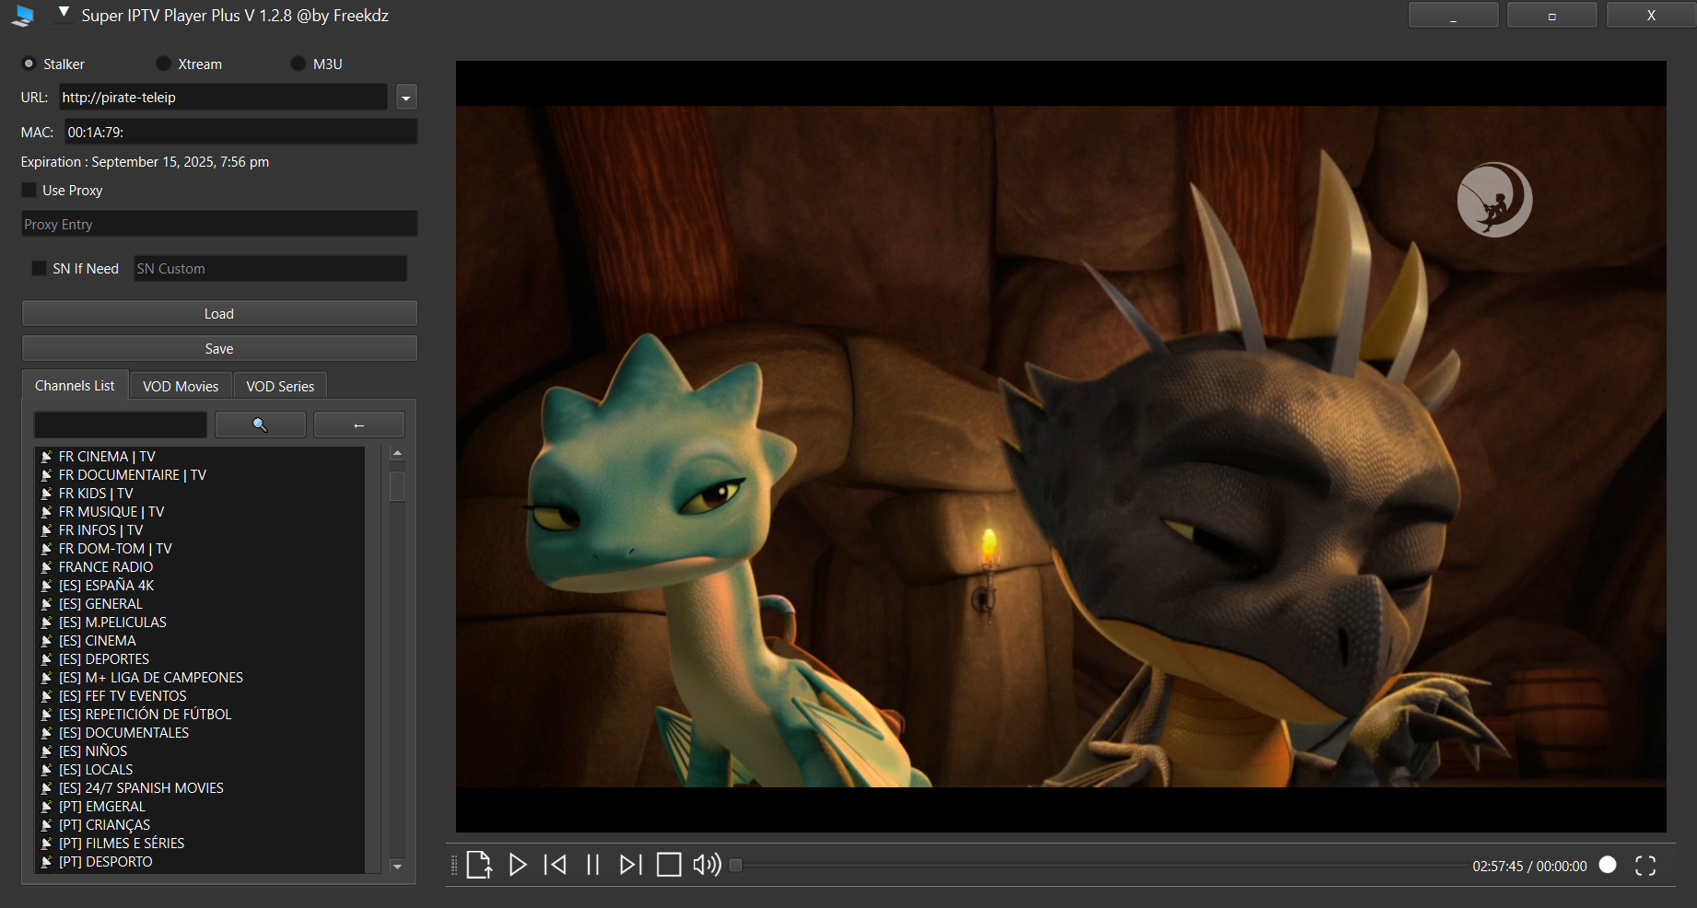
Task: Open media file icon in player controls
Action: (x=479, y=865)
